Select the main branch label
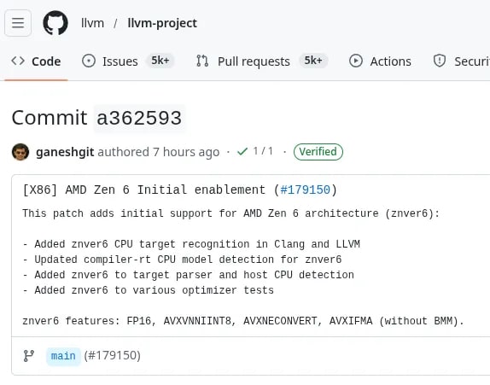 point(63,356)
